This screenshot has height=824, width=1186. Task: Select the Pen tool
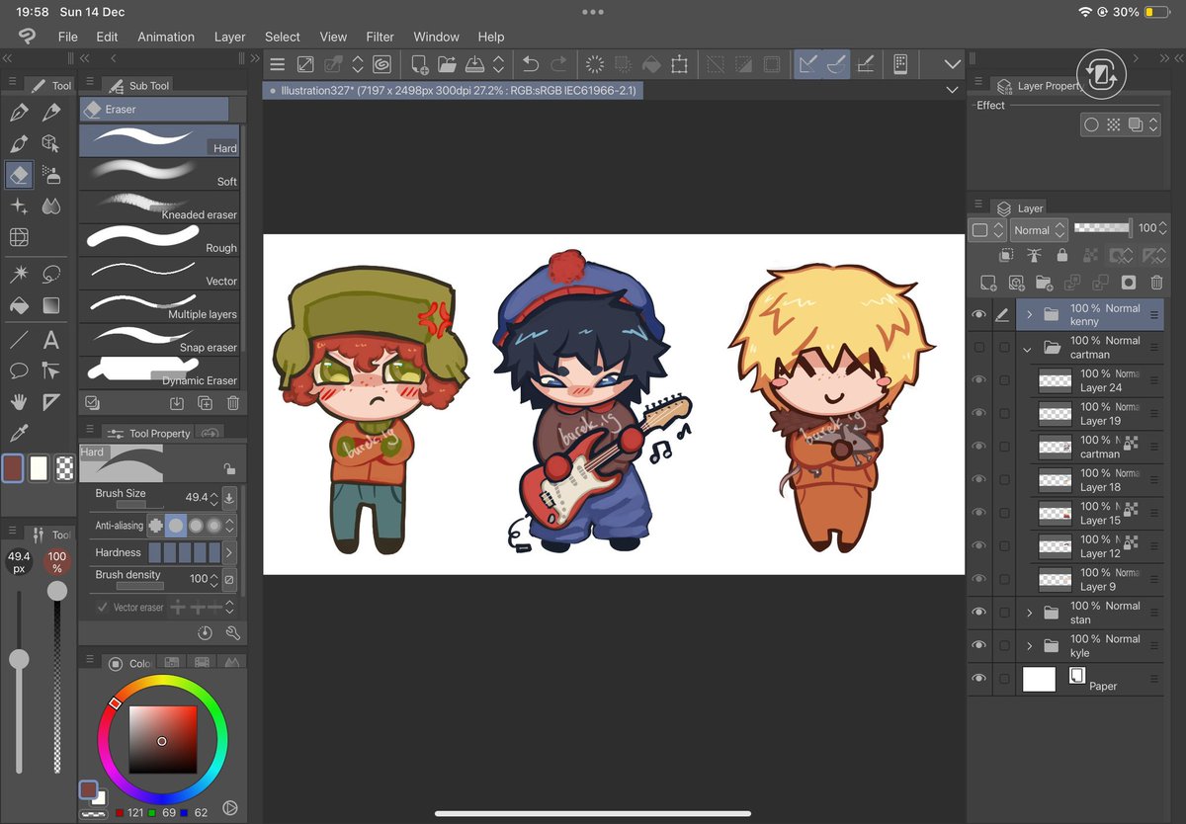(x=19, y=113)
